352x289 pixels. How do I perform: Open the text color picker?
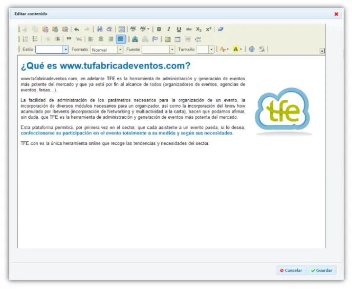(x=224, y=49)
